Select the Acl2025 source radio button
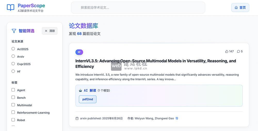Image resolution: width=258 pixels, height=131 pixels. 13,49
